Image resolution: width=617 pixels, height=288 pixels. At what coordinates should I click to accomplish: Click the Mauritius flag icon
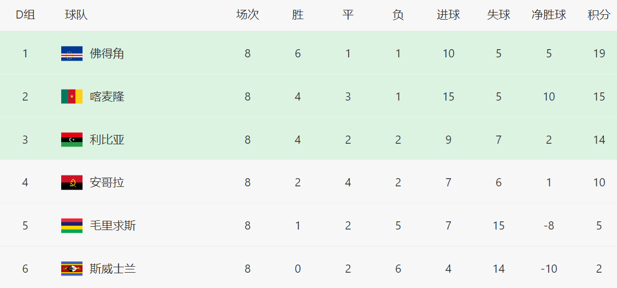point(72,226)
